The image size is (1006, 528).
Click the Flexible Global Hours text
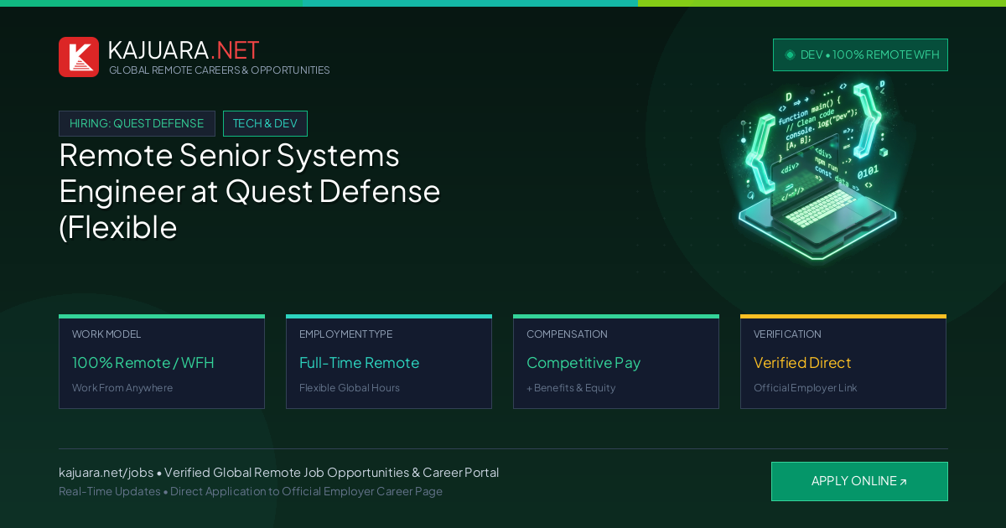[350, 388]
